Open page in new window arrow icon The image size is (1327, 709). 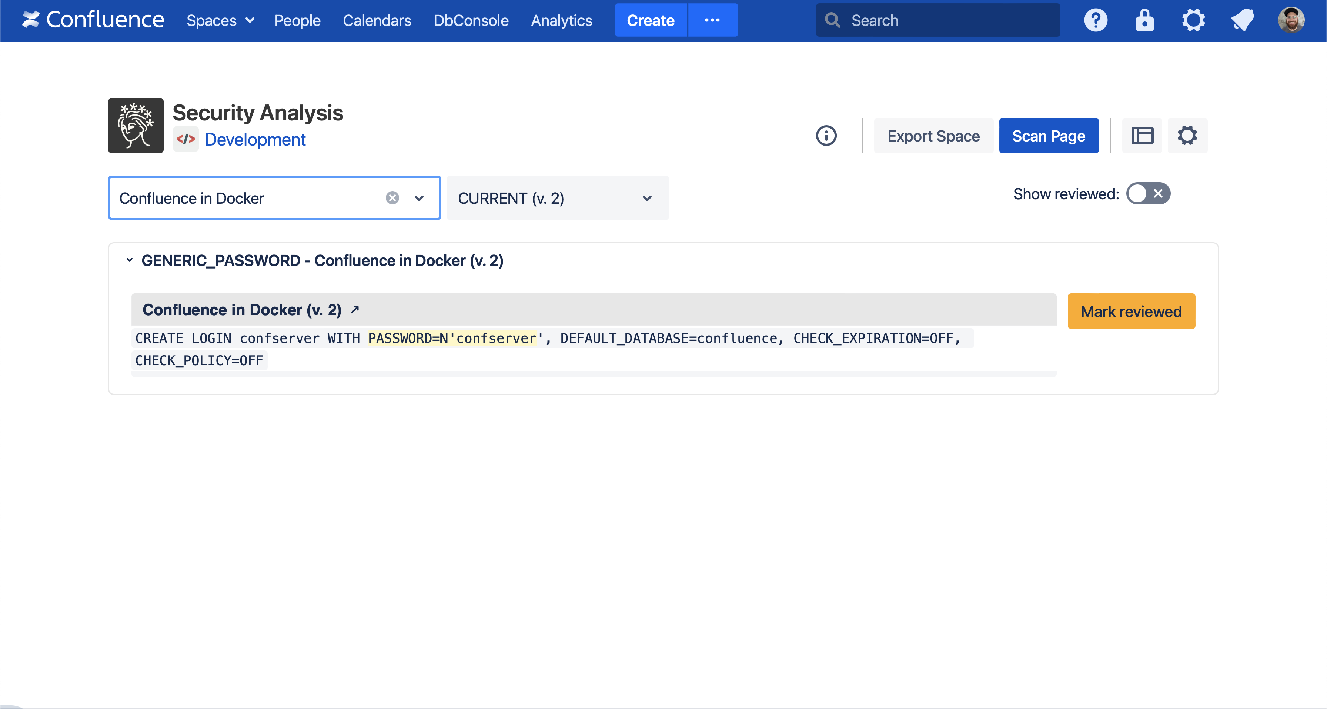tap(354, 310)
